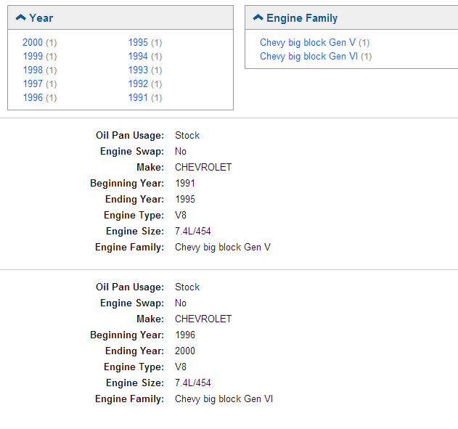Click Oil Pan Usage Stock in first listing
The width and height of the screenshot is (458, 429).
pos(187,136)
